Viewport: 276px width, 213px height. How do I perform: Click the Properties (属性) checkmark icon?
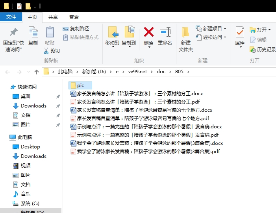pos(240,32)
